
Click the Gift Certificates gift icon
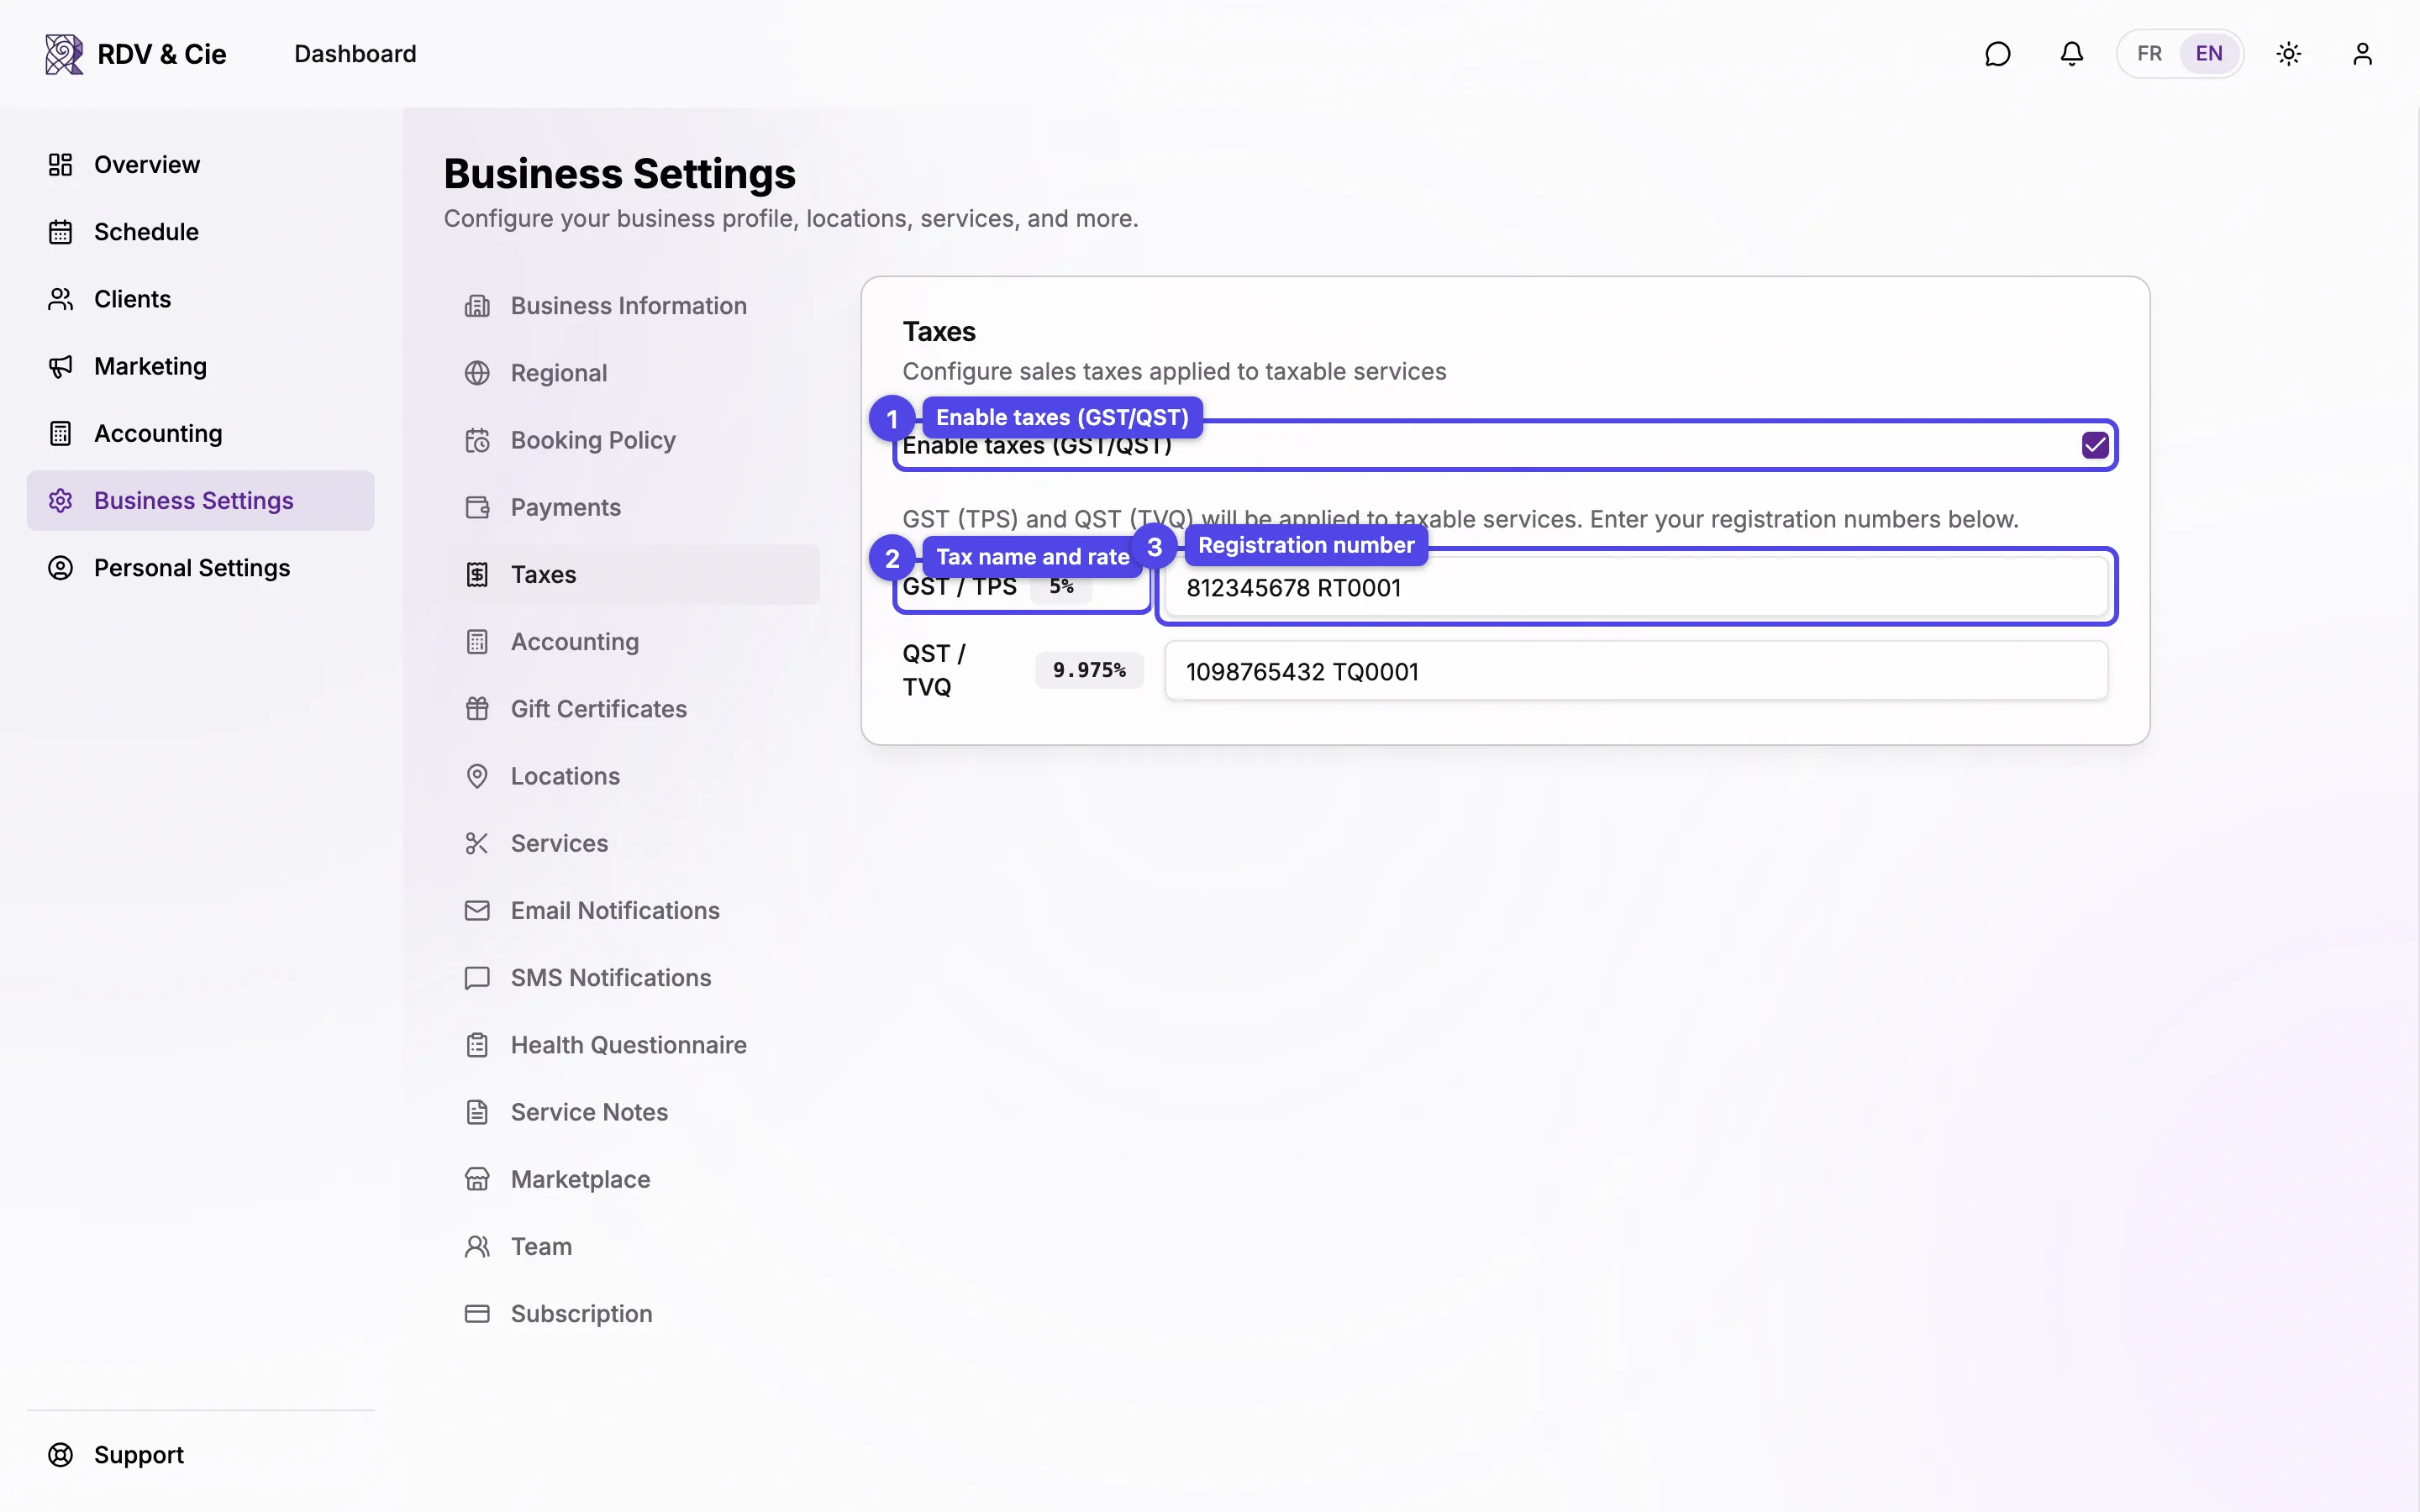click(x=477, y=709)
